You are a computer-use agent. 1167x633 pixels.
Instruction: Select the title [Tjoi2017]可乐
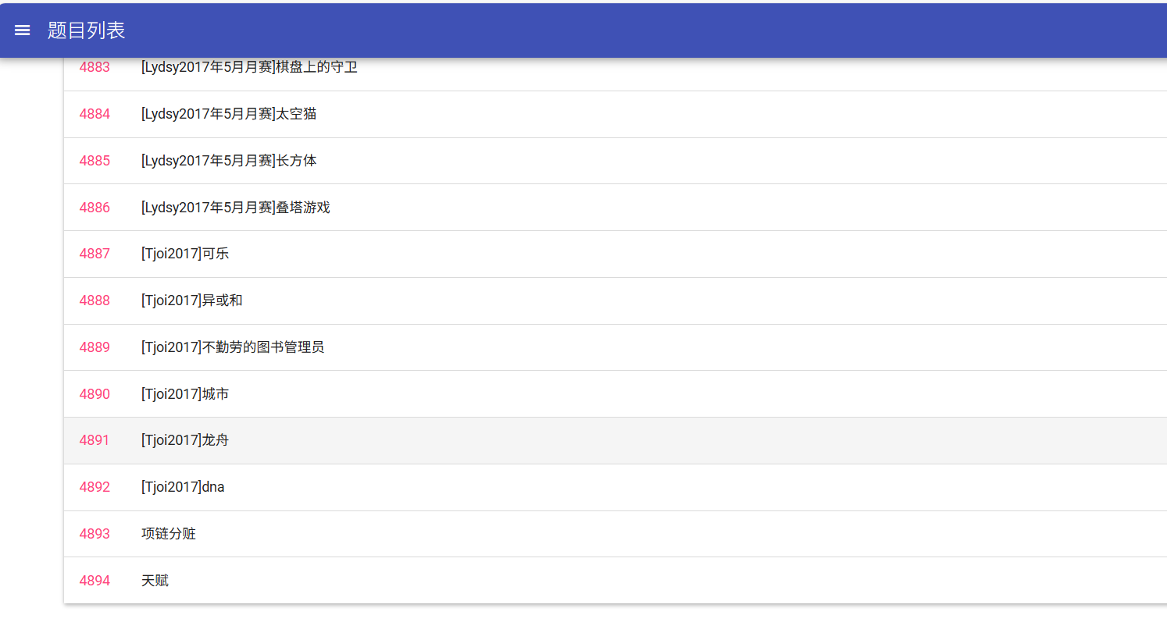(185, 254)
